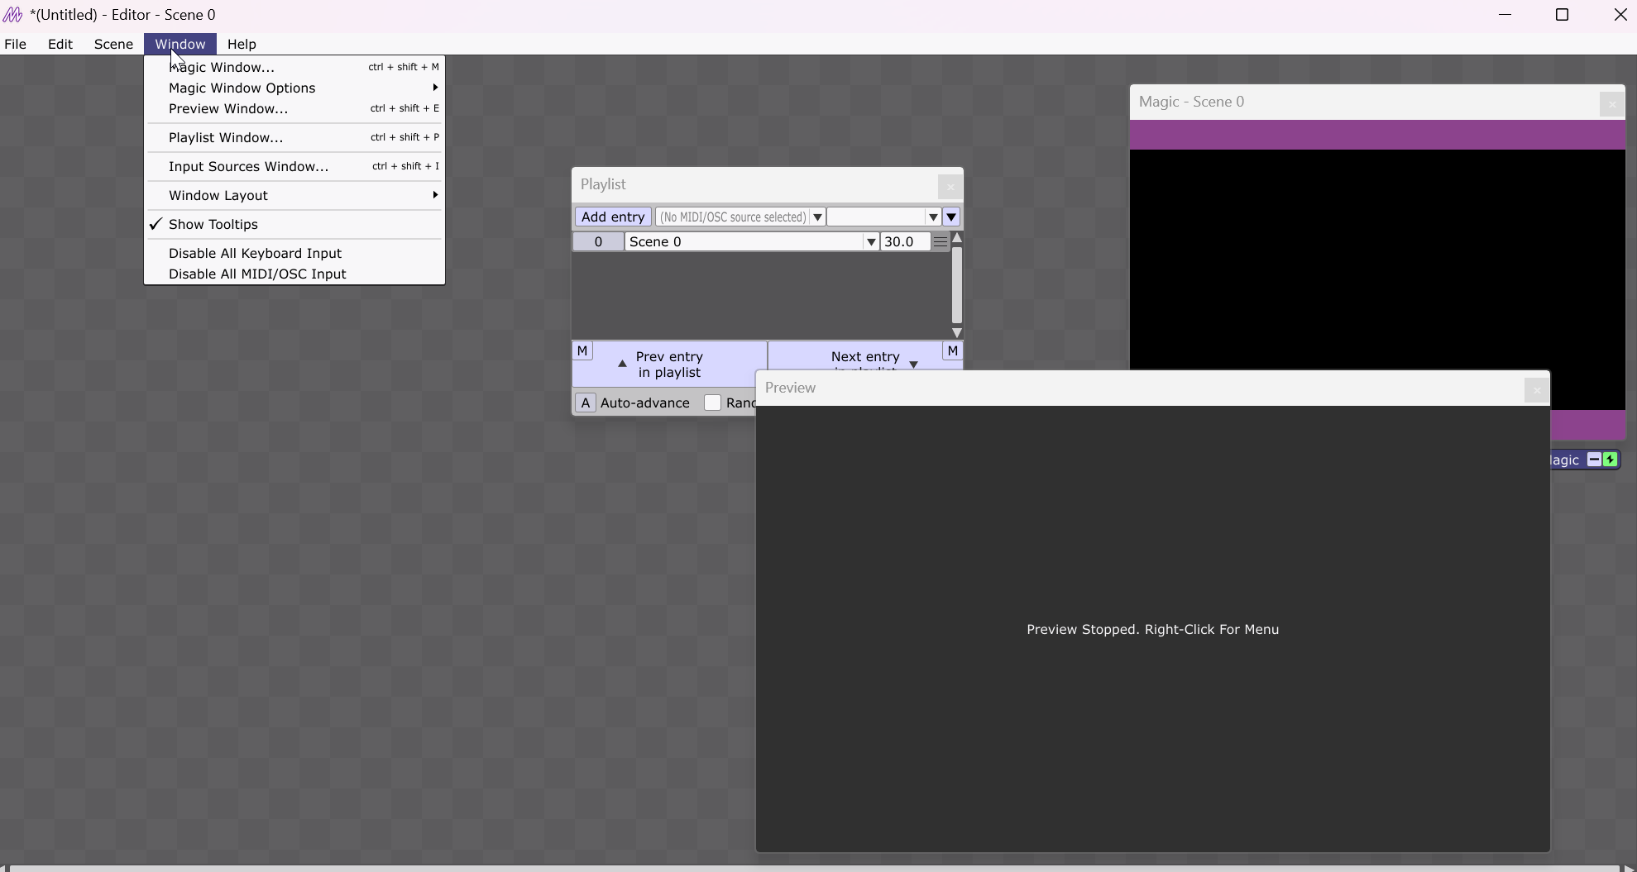Screen dimensions: 1637x872
Task: Click the M button beside Next entry
Action: click(x=952, y=351)
